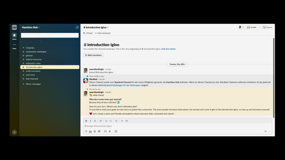Screen dimensions: 285x160
Task: Open the Home sidebar icon
Action: pos(14,35)
